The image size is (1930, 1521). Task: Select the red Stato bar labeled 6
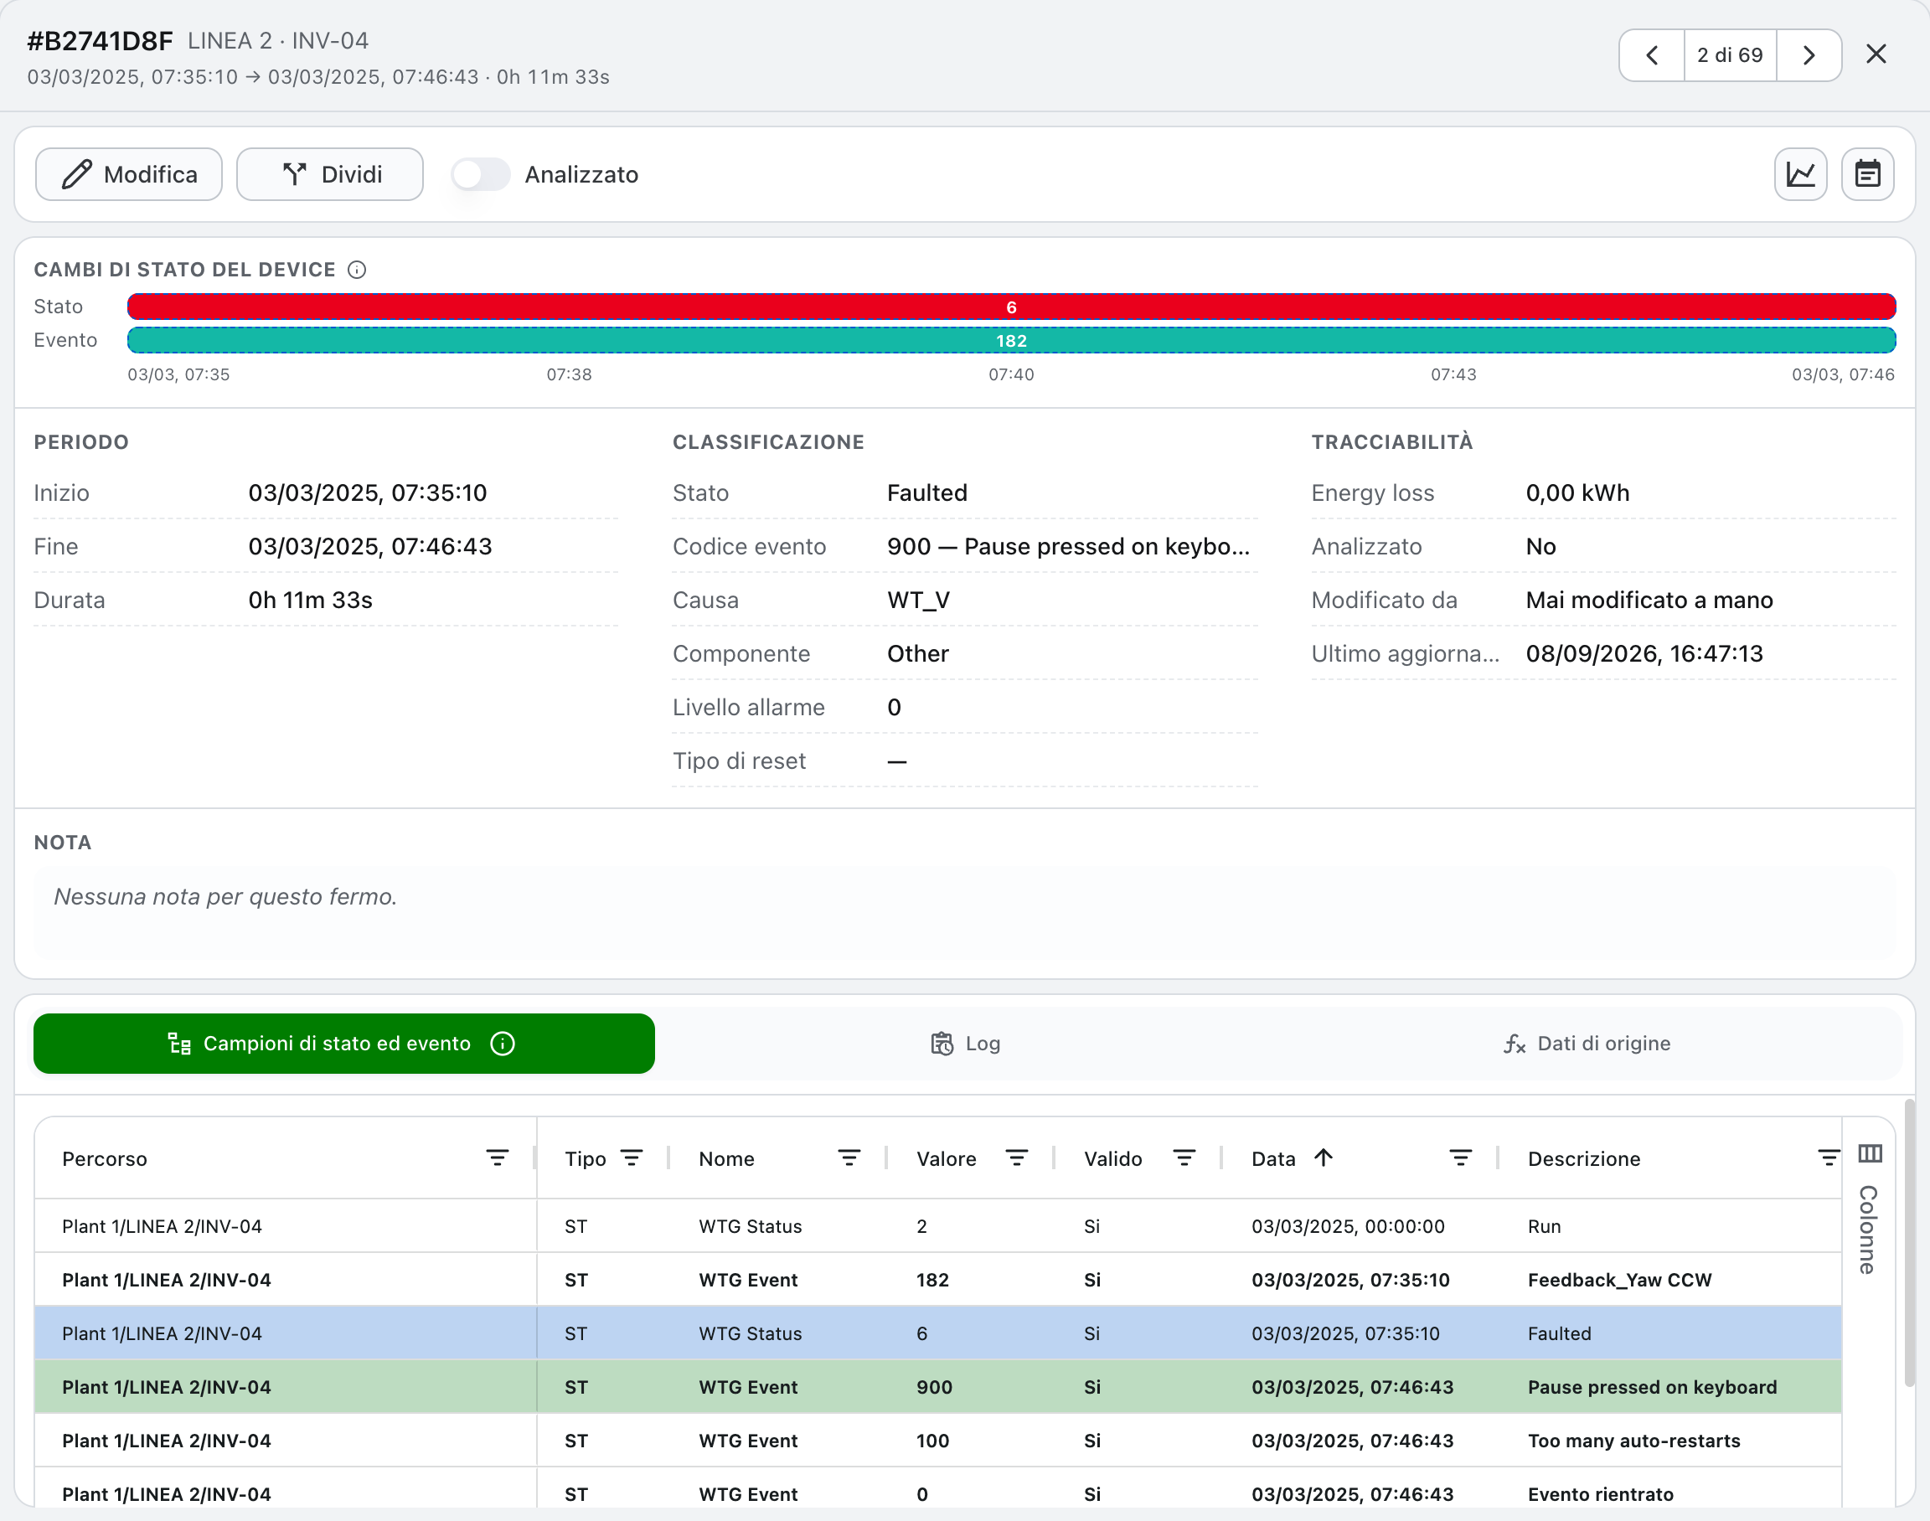pyautogui.click(x=1011, y=307)
